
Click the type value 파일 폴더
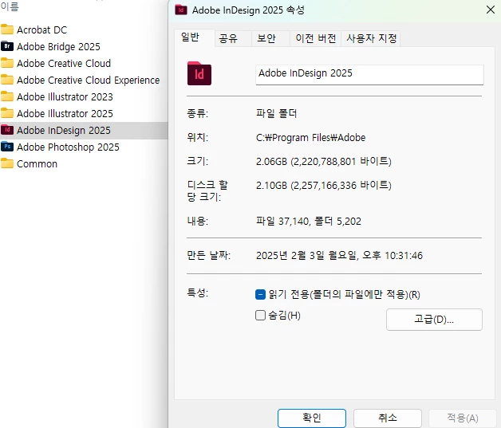point(276,113)
